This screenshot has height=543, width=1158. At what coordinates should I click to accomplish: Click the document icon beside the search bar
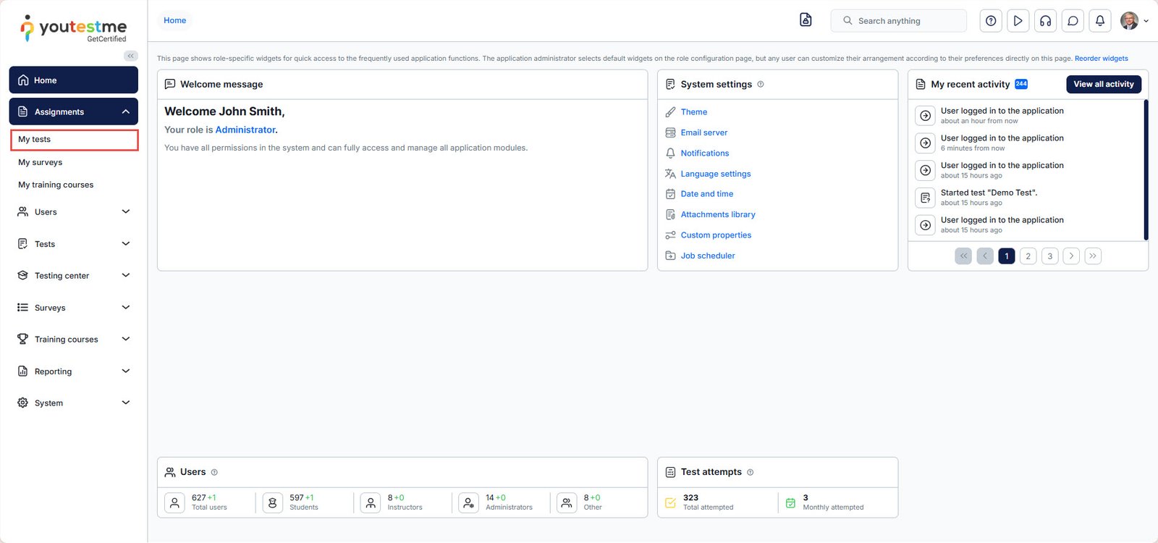click(806, 20)
